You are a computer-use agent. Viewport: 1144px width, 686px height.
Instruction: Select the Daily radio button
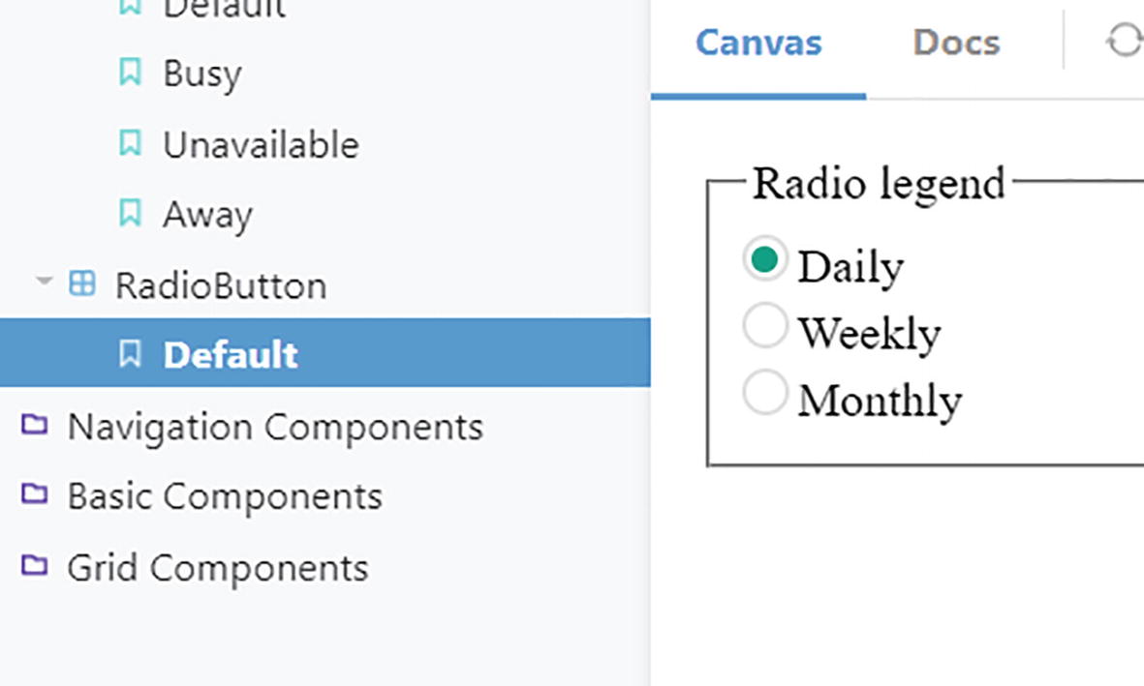coord(764,260)
